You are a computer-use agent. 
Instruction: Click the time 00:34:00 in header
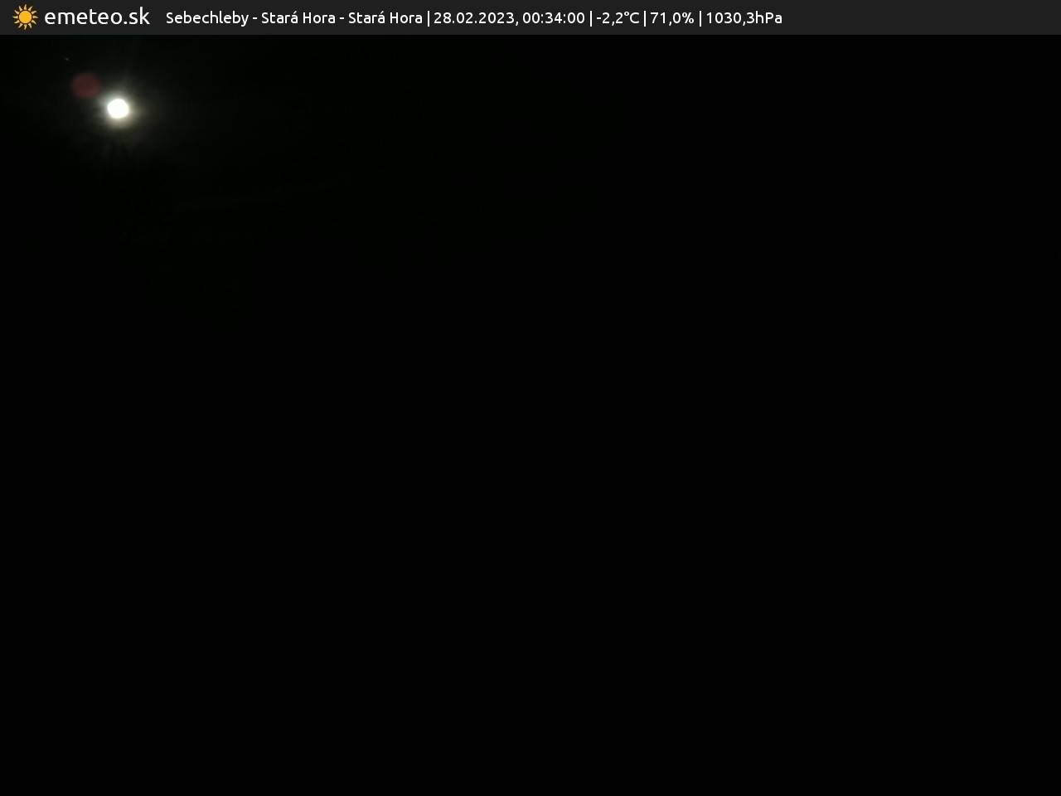tap(553, 17)
